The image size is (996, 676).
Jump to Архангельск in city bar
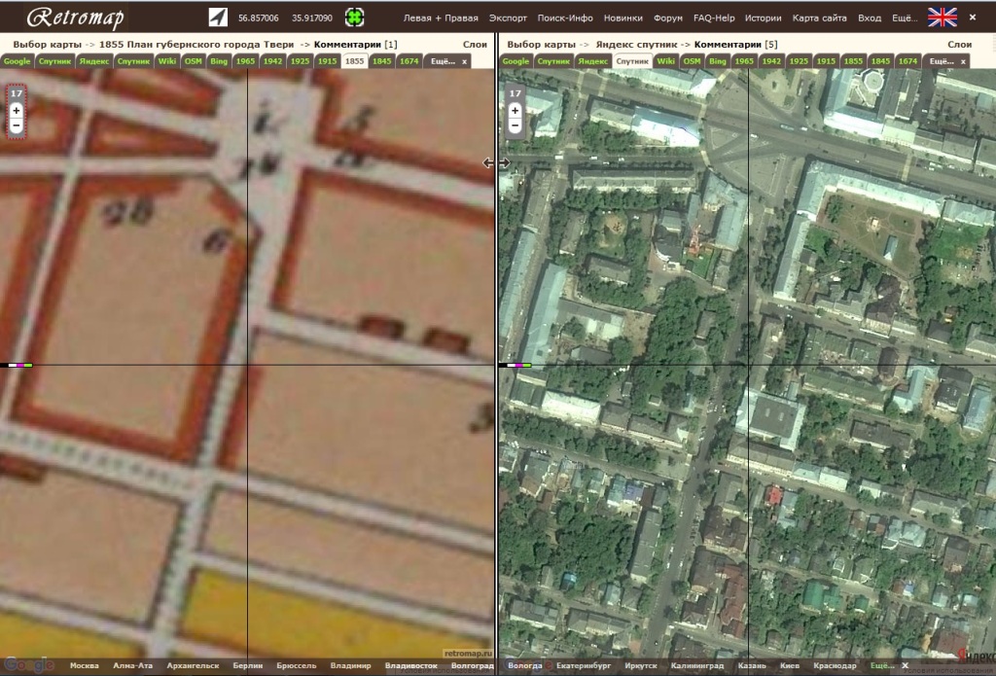193,665
